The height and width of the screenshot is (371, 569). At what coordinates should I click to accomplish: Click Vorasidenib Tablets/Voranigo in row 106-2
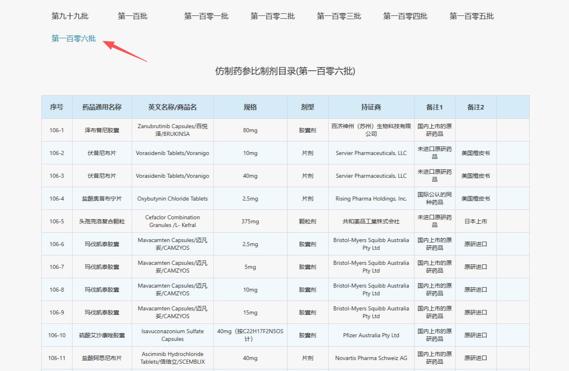(173, 153)
